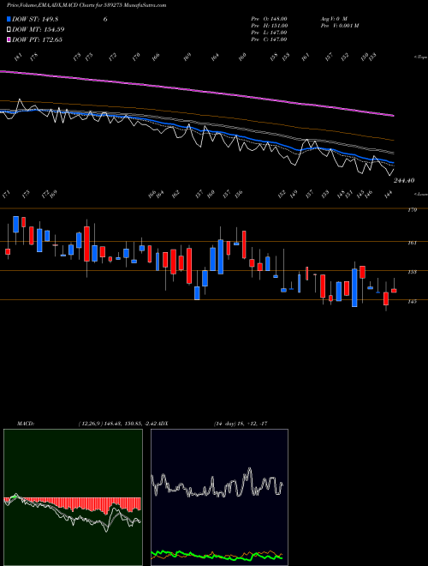Click the 'Pre V: 0.001 M' volume text
This screenshot has width=428, height=566.
tap(339, 26)
